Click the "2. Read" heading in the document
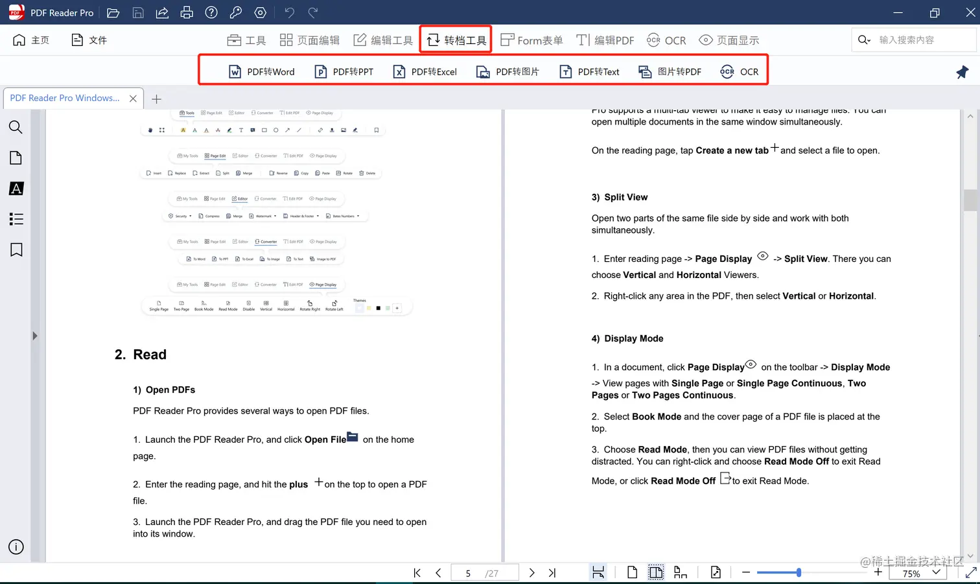Image resolution: width=980 pixels, height=584 pixels. (x=141, y=355)
